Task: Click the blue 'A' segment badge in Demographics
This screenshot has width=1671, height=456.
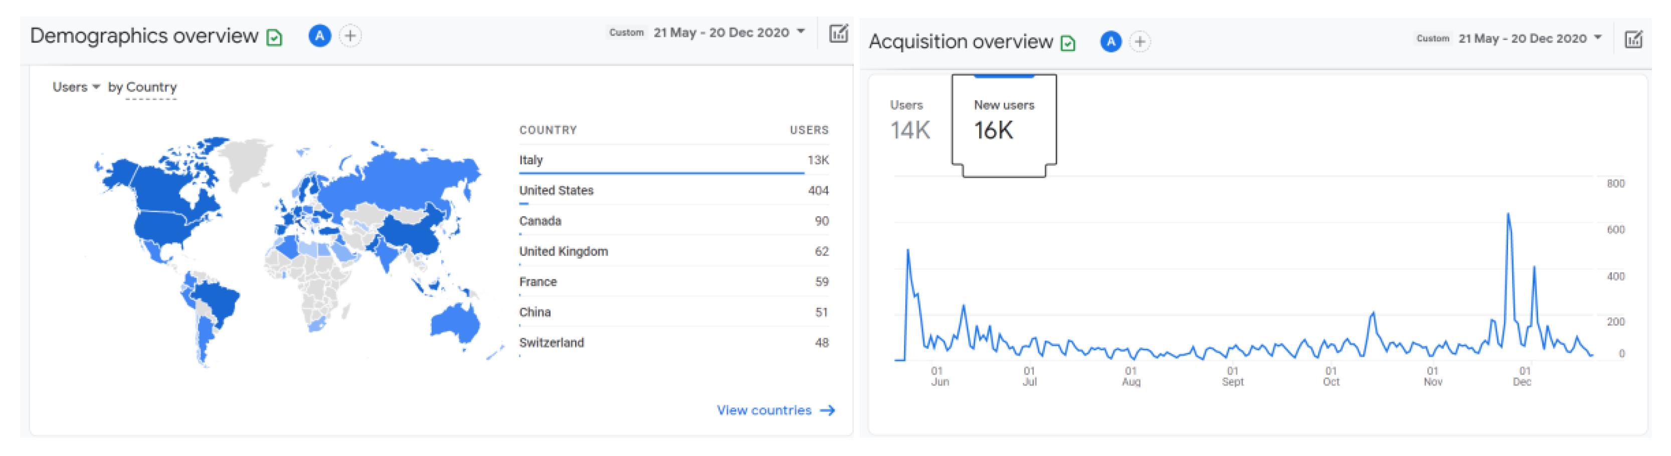Action: click(319, 36)
